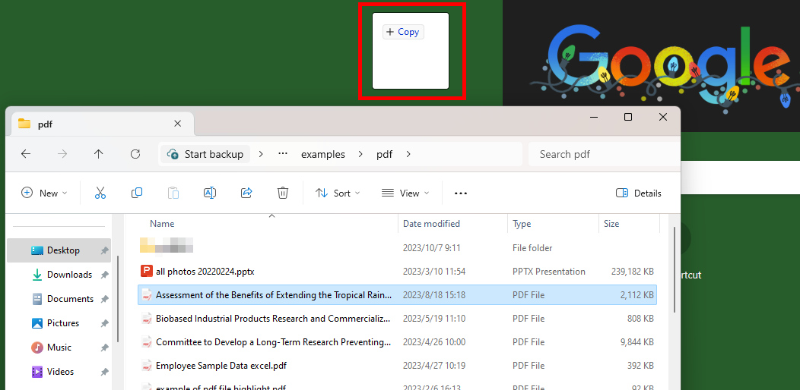Open Music in the navigation pane
The height and width of the screenshot is (390, 800).
[x=59, y=348]
